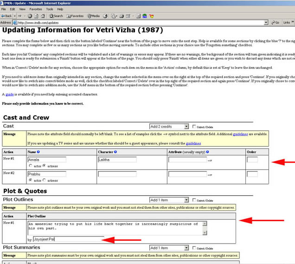Open the TV guest appearance guidelines link

193,143
